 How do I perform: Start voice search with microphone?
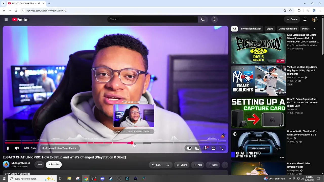pyautogui.click(x=214, y=19)
